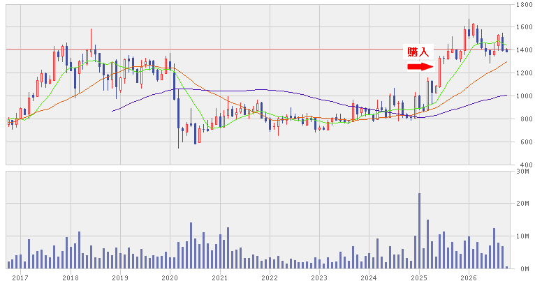This screenshot has height=281, width=535.
Task: Click the 800 price level label
Action: point(527,119)
